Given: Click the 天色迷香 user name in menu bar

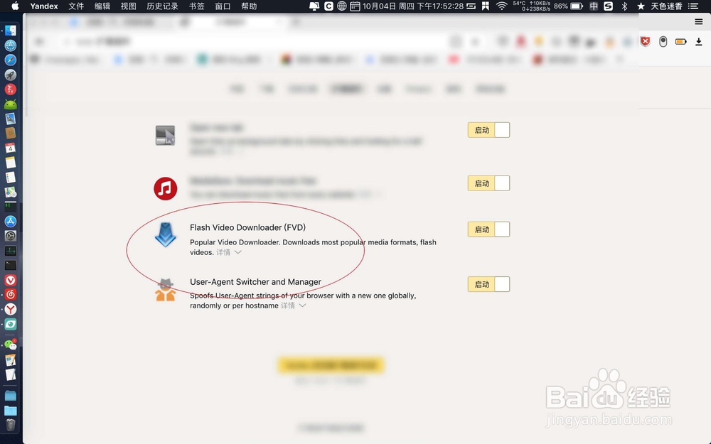Looking at the screenshot, I should (x=667, y=6).
